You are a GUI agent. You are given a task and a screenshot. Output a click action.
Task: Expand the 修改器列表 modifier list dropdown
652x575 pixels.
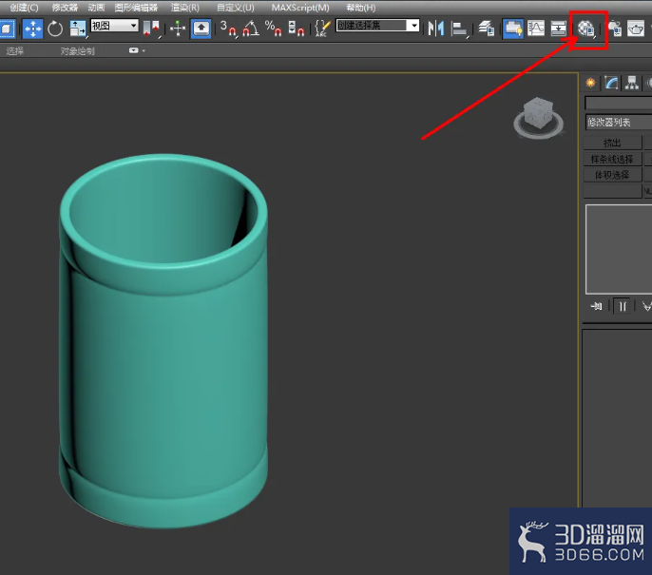(619, 123)
